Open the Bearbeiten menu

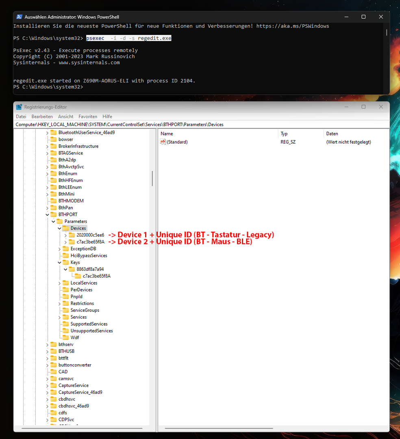coord(42,117)
